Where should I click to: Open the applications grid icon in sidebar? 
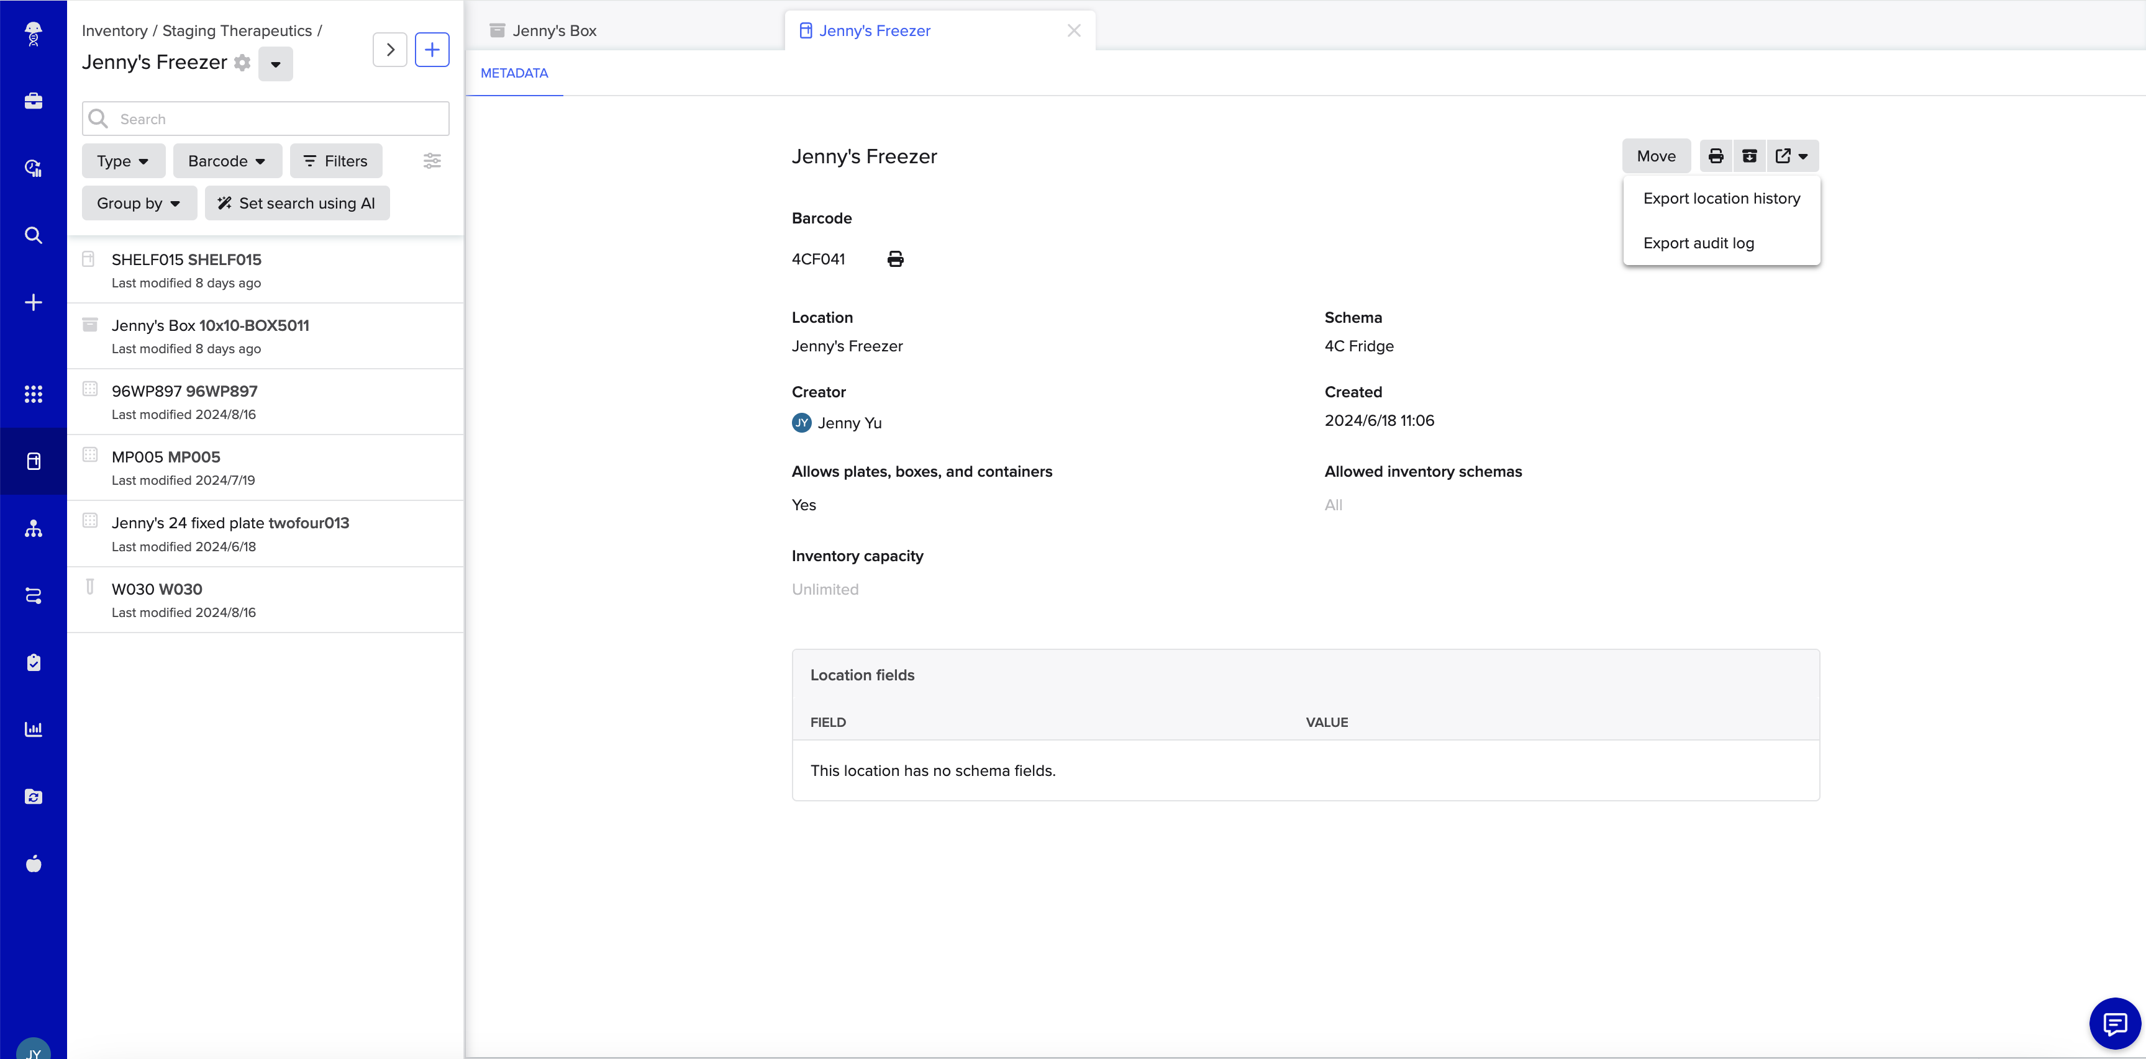coord(34,394)
